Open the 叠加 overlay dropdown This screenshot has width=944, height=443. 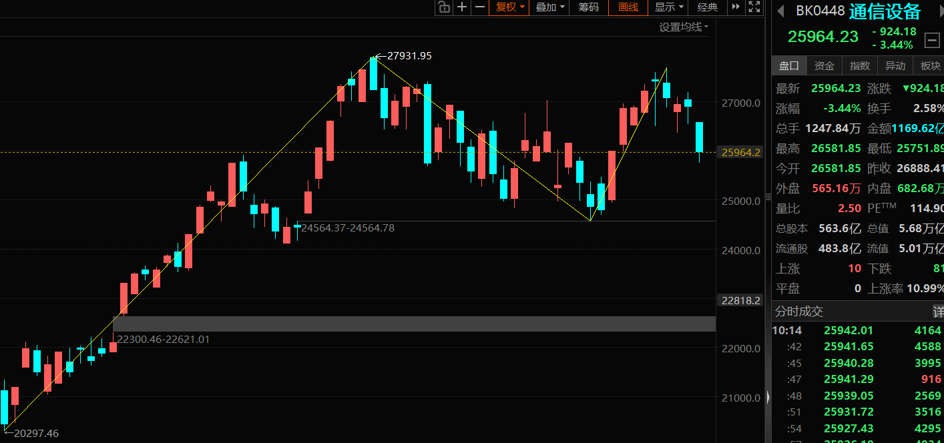click(550, 7)
